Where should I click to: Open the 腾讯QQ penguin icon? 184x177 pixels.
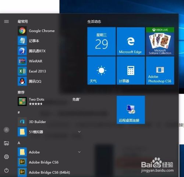tap(22, 81)
